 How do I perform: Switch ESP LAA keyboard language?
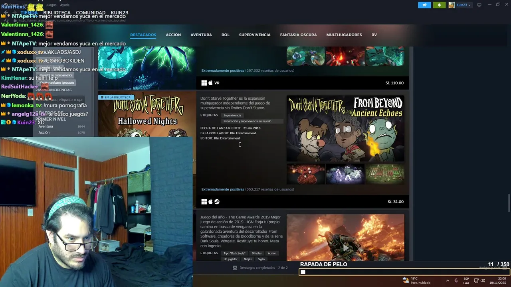[466, 281]
